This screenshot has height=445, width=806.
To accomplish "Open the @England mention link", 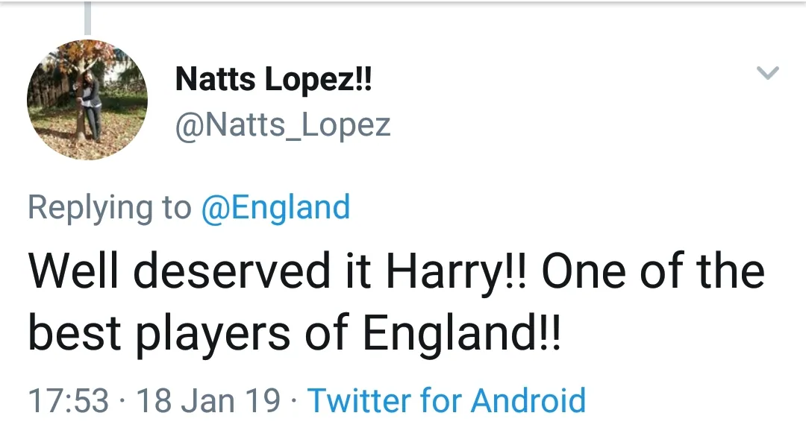I will click(x=275, y=207).
